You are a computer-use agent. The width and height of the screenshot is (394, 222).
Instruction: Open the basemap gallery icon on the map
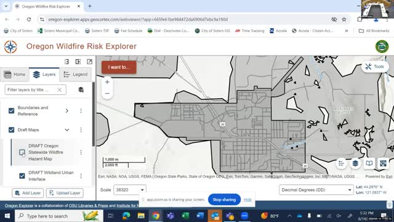[x=383, y=163]
